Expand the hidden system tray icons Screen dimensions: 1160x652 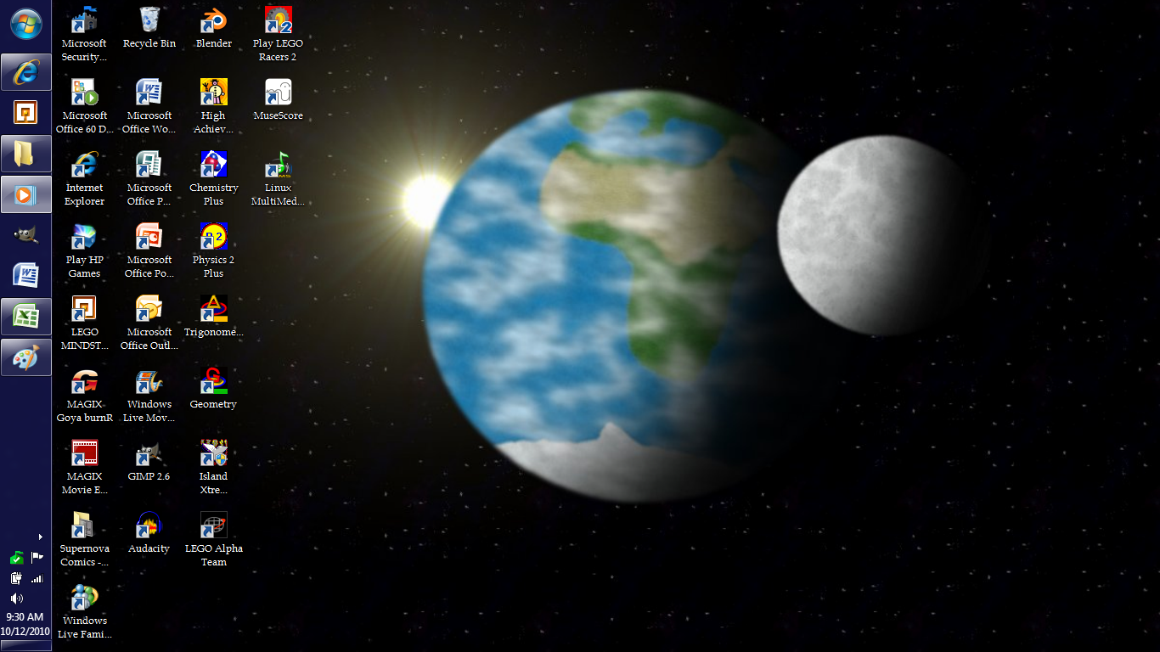click(x=40, y=537)
